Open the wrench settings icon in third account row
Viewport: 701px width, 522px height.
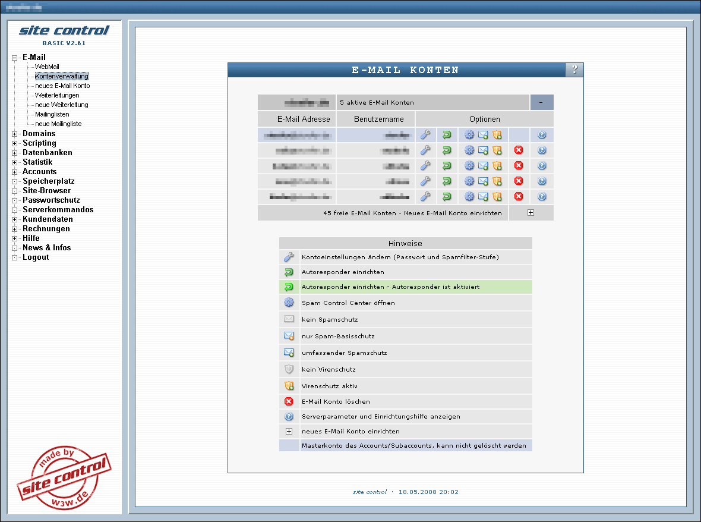425,165
